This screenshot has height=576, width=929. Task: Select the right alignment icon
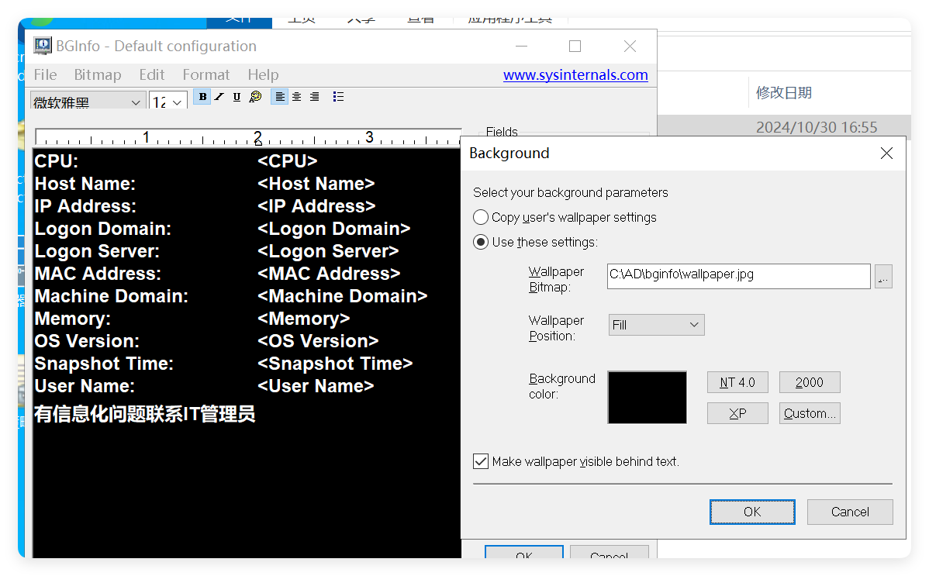pos(314,96)
